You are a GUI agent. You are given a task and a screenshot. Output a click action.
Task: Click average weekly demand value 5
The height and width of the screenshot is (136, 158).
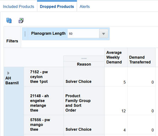pyautogui.click(x=125, y=82)
